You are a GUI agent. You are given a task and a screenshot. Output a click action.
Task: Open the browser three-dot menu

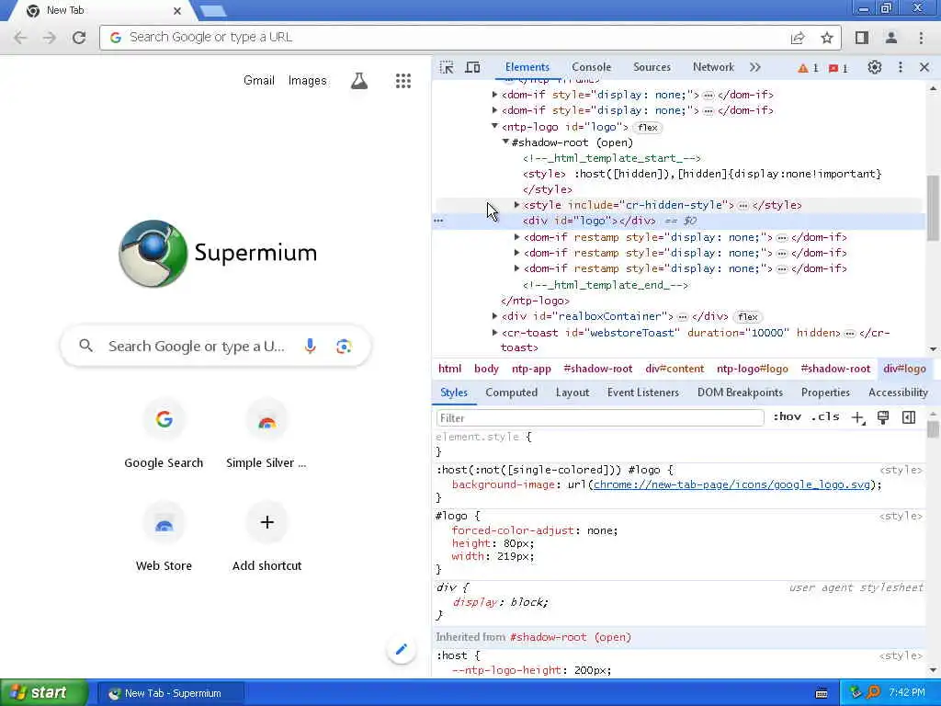pos(921,38)
